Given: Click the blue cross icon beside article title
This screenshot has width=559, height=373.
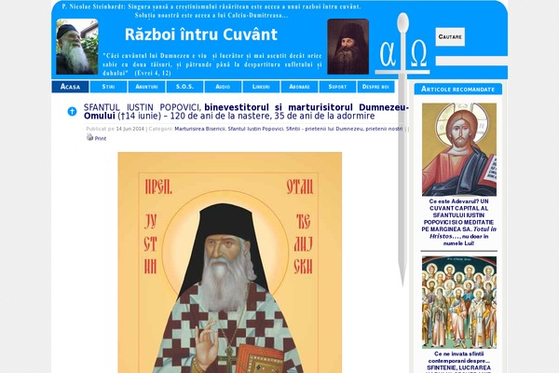Looking at the screenshot, I should pos(72,111).
